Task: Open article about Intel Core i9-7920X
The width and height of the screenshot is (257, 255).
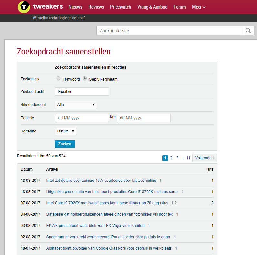Action: pos(107,203)
